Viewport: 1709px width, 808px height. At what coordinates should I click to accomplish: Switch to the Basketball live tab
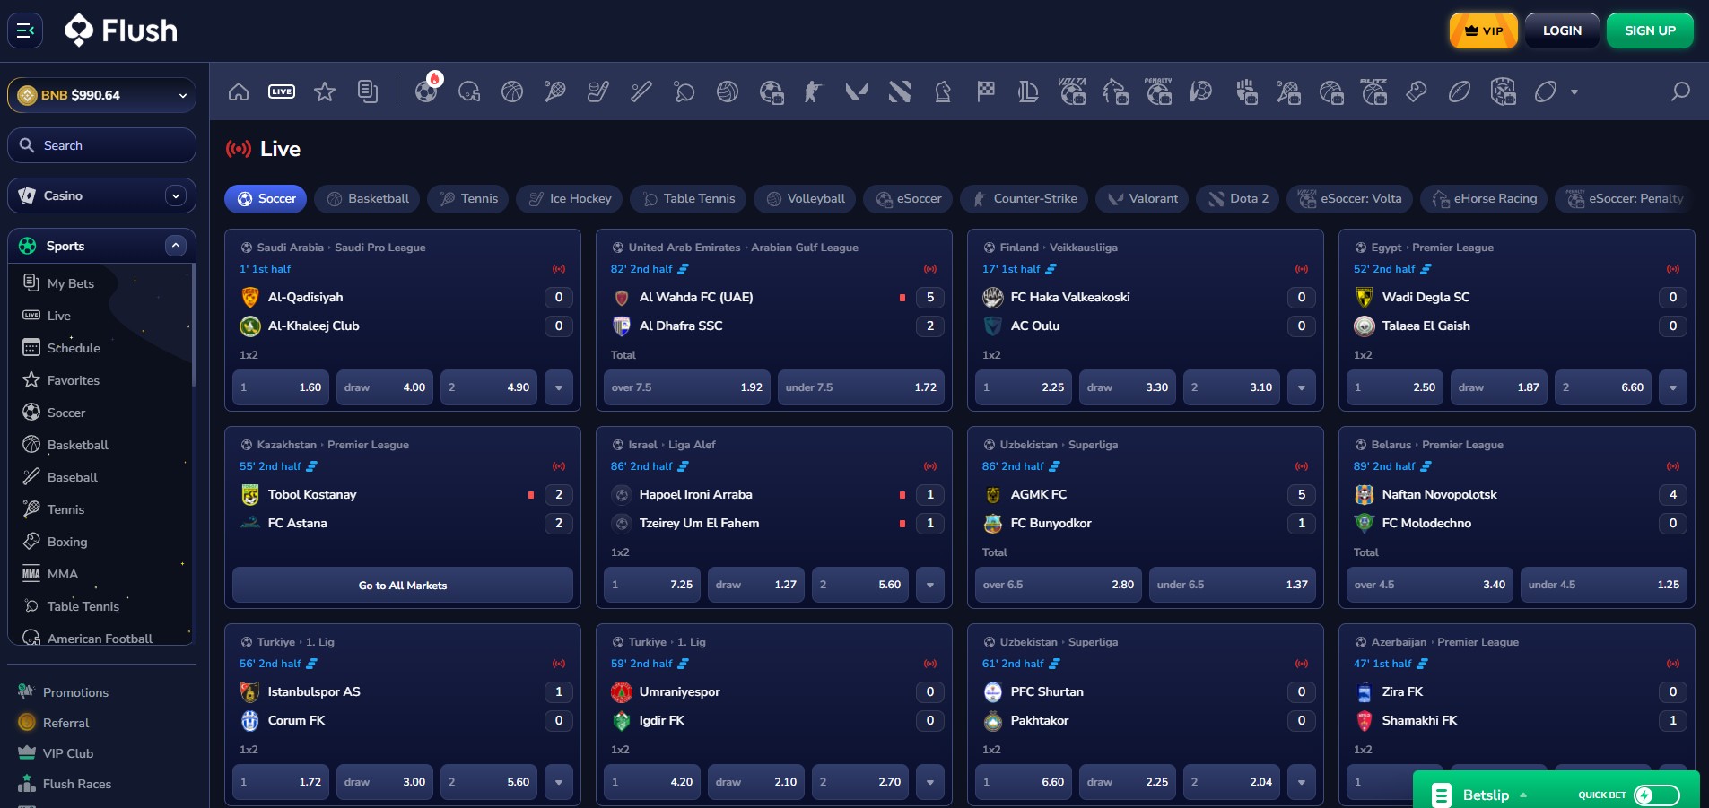point(368,199)
